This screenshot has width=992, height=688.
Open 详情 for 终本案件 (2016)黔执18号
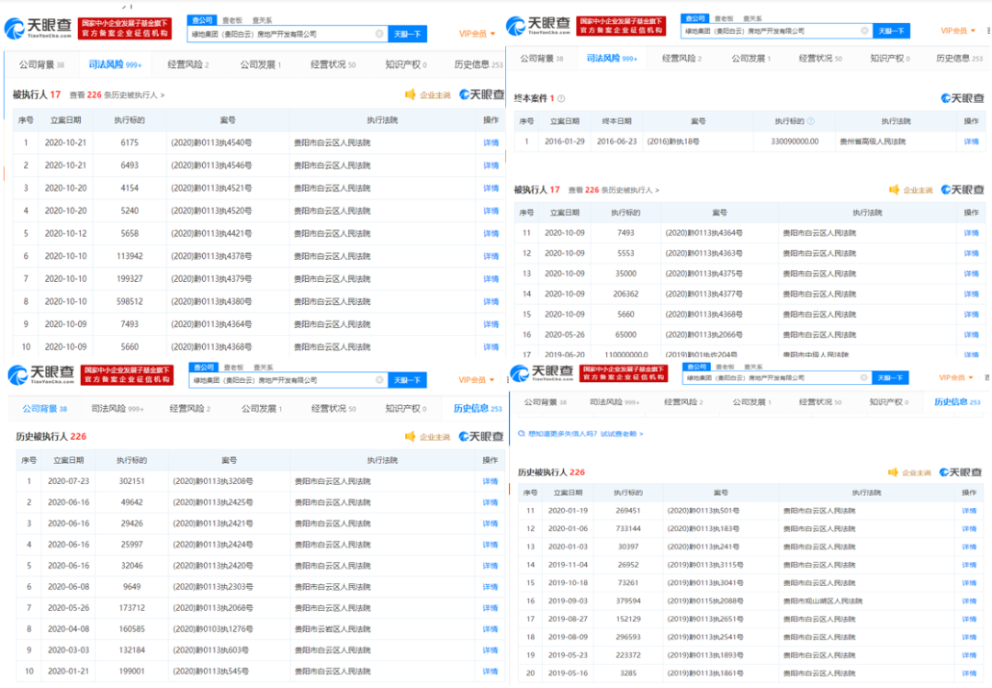pos(971,141)
